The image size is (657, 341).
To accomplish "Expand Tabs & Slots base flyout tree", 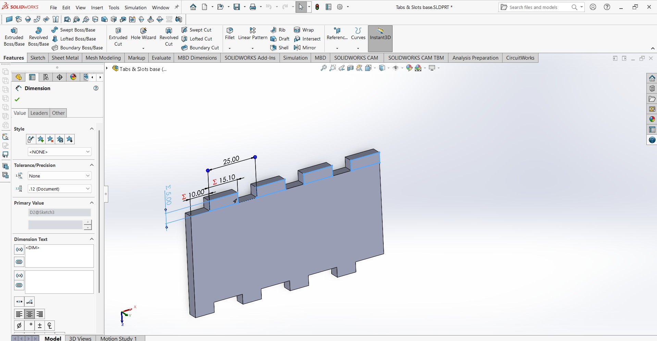I will pyautogui.click(x=107, y=69).
